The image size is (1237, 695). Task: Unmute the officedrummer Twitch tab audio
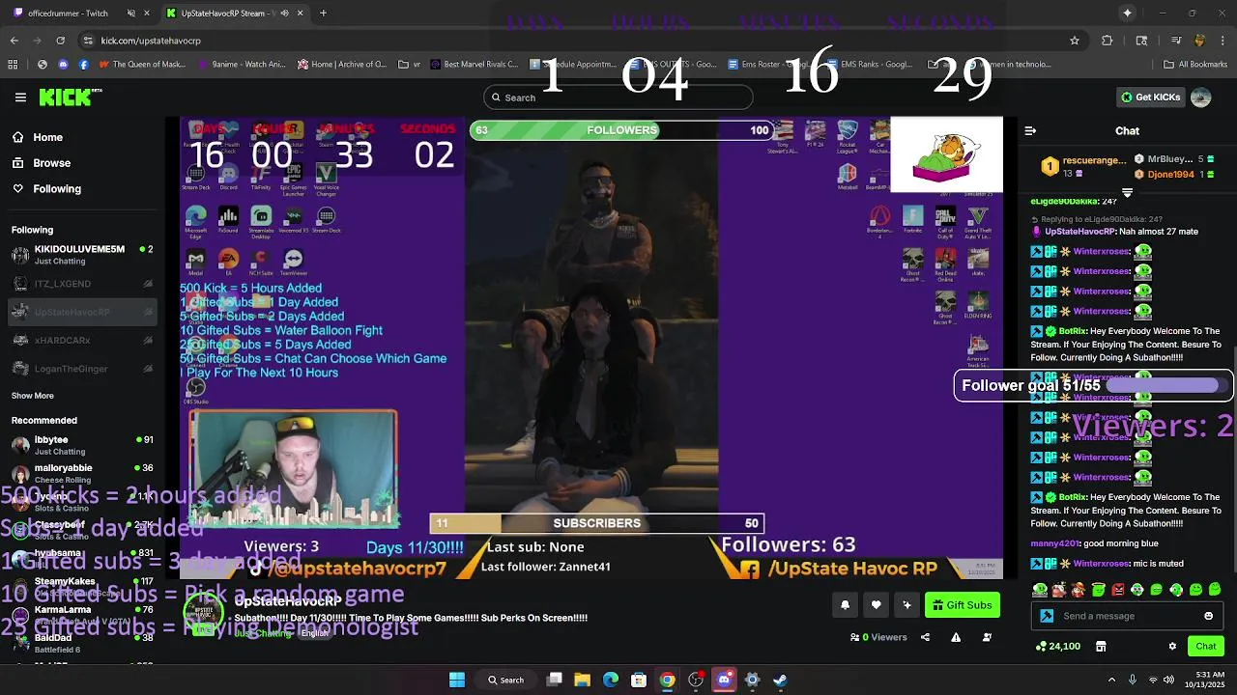(130, 14)
